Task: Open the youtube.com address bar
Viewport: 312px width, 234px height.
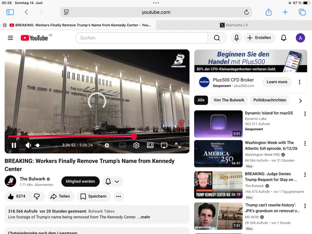Action: (156, 12)
